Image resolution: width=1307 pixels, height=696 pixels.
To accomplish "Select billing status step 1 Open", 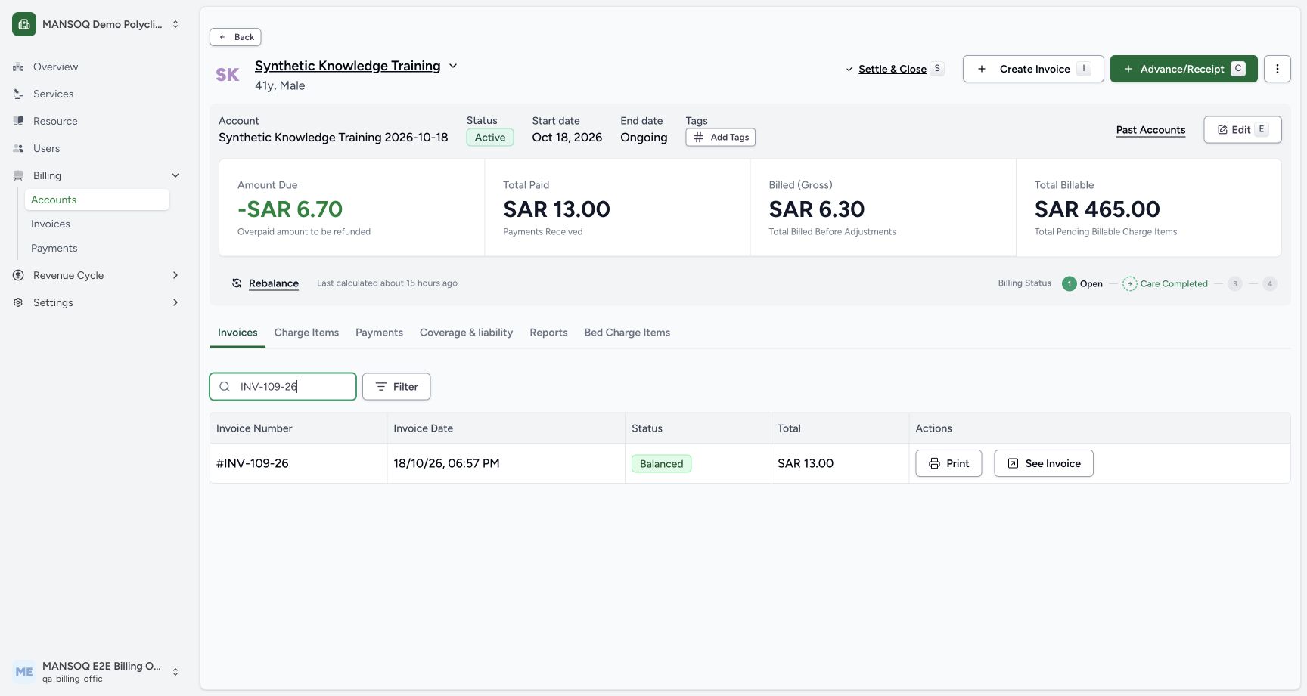I will 1082,283.
